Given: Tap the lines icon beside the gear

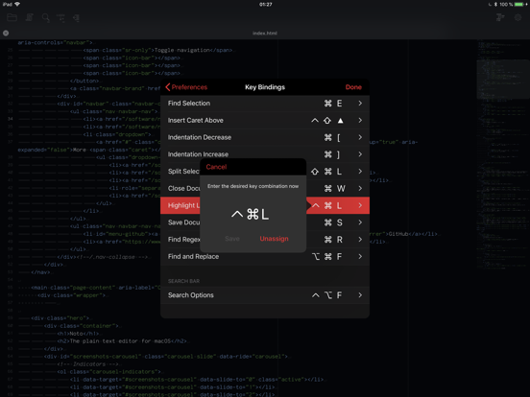Looking at the screenshot, I should click(x=500, y=17).
